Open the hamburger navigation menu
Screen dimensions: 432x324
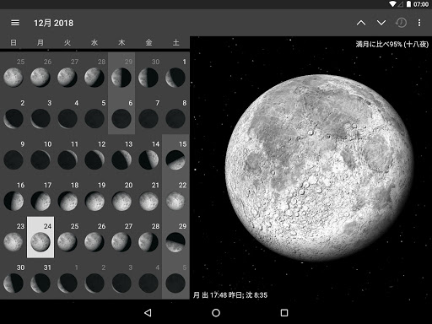(15, 23)
